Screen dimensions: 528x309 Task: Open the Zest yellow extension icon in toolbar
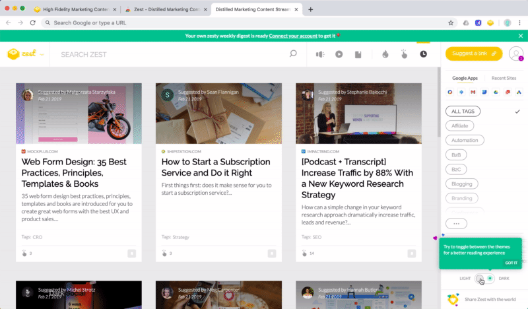pos(490,23)
